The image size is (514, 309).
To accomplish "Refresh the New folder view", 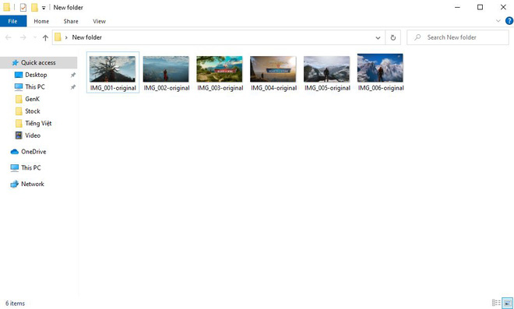I will [393, 37].
